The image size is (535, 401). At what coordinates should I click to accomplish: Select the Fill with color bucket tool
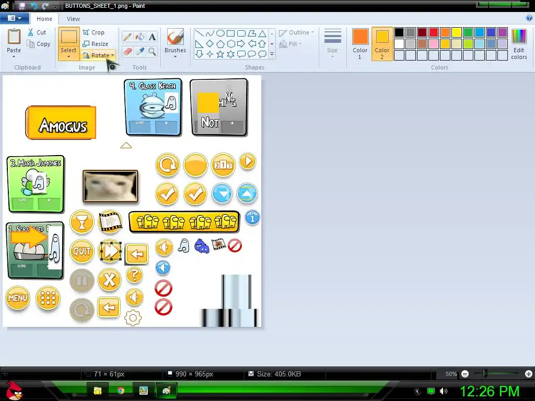click(x=140, y=37)
